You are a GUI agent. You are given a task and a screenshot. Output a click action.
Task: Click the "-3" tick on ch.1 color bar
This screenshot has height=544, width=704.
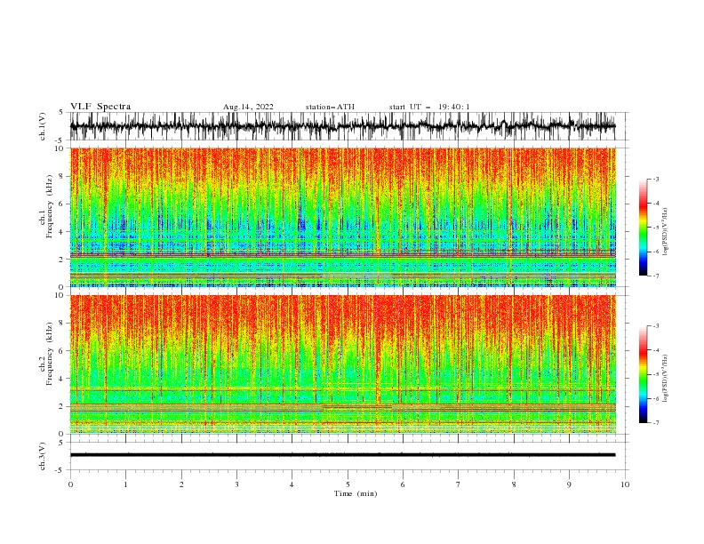(656, 179)
